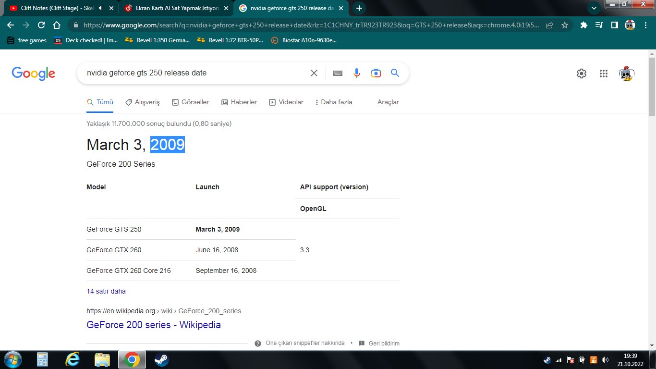
Task: Expand '14 satır daha' table rows
Action: [106, 291]
